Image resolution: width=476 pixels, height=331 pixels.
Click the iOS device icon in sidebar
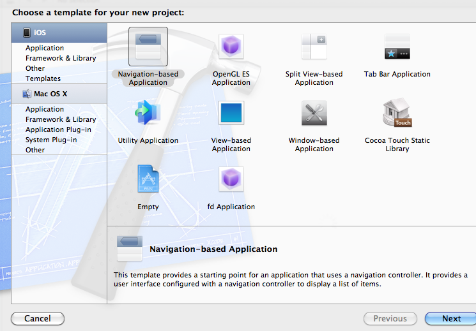point(27,33)
